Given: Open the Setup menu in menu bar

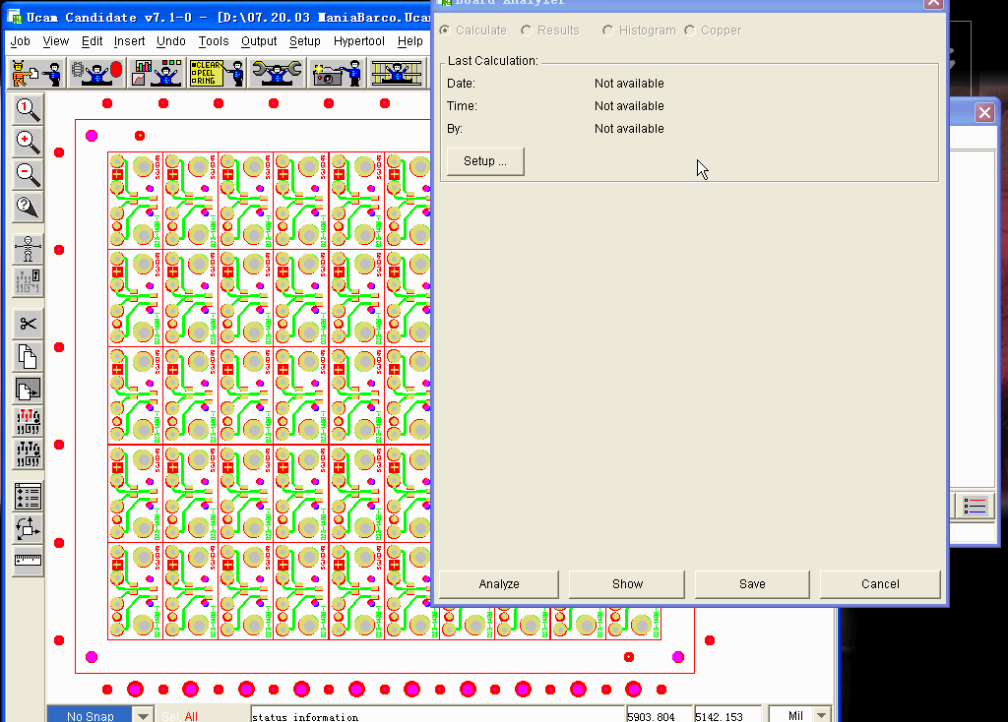Looking at the screenshot, I should 305,41.
